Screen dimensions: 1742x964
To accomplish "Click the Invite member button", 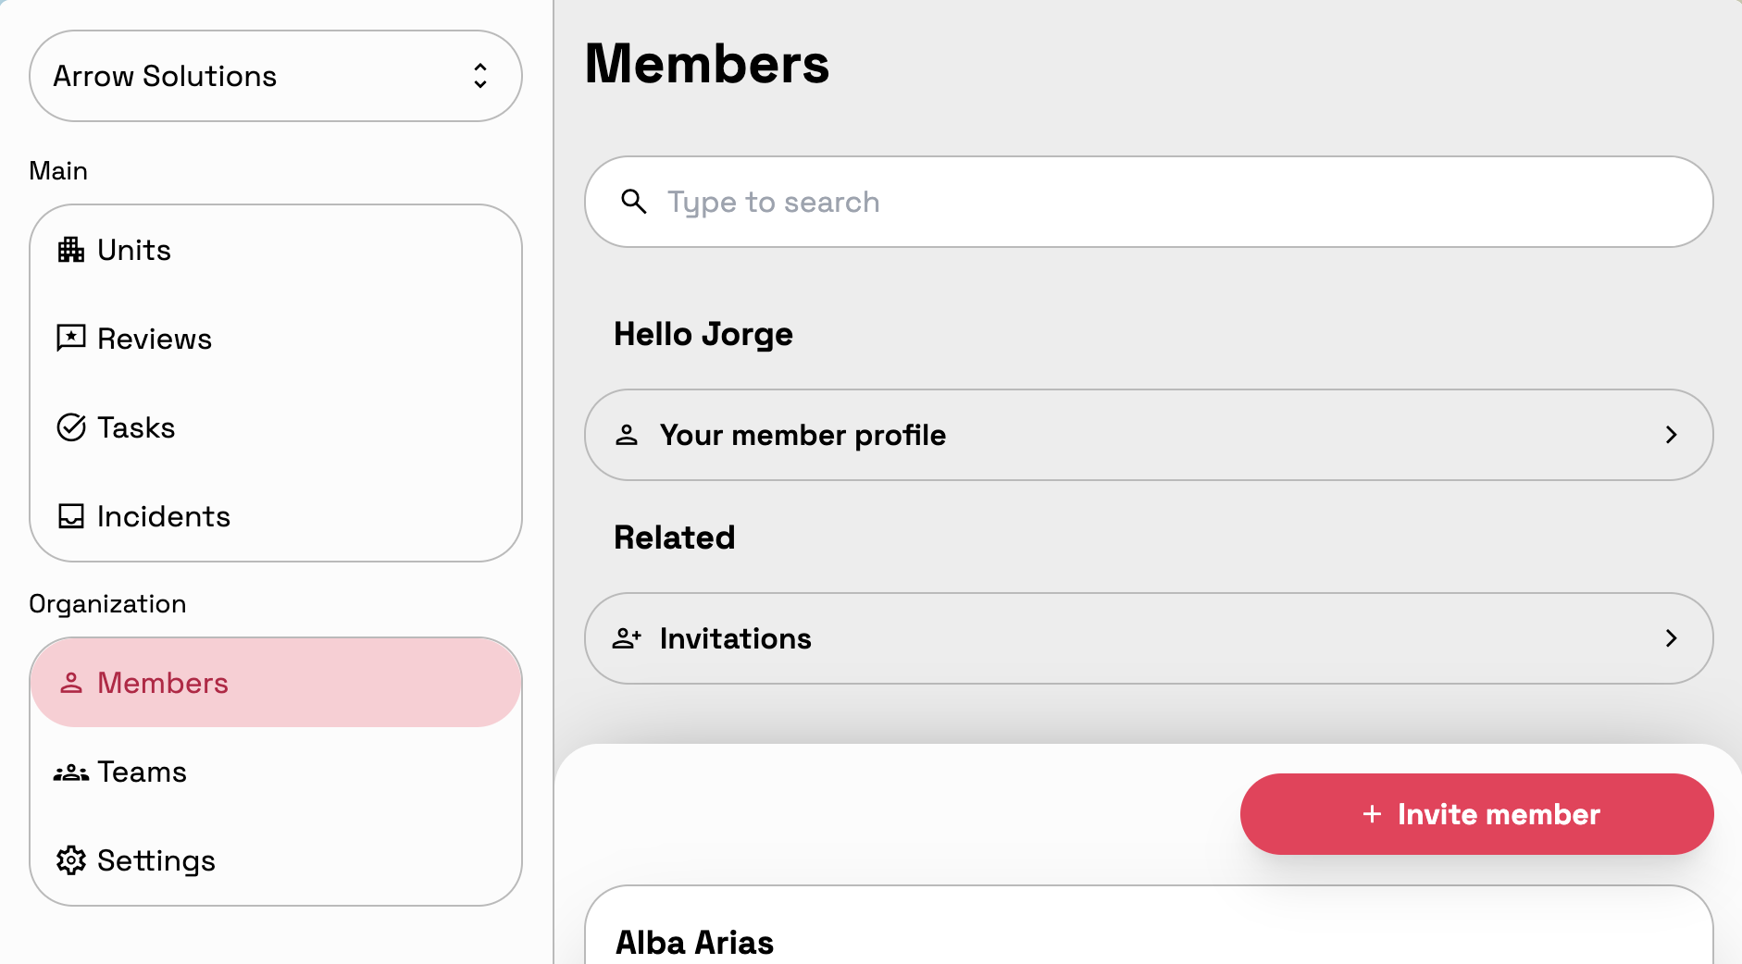I will (1477, 814).
